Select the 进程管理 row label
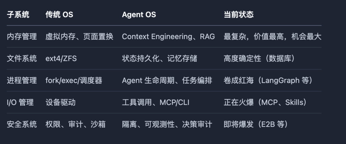This screenshot has width=346, height=144. click(x=22, y=80)
